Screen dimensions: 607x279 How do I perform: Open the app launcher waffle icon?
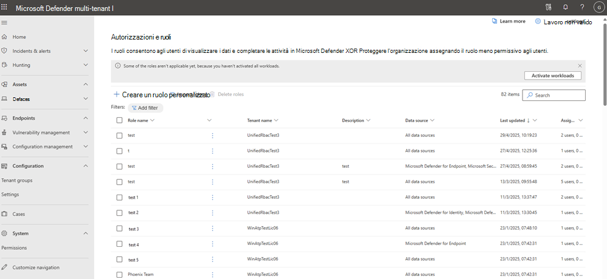coord(5,7)
